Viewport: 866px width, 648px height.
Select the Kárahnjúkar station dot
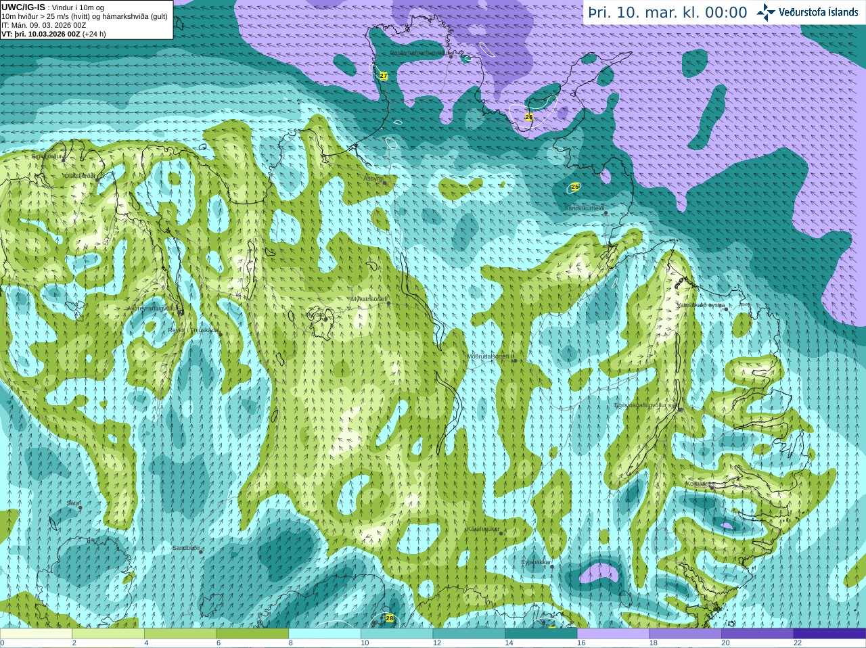click(501, 534)
